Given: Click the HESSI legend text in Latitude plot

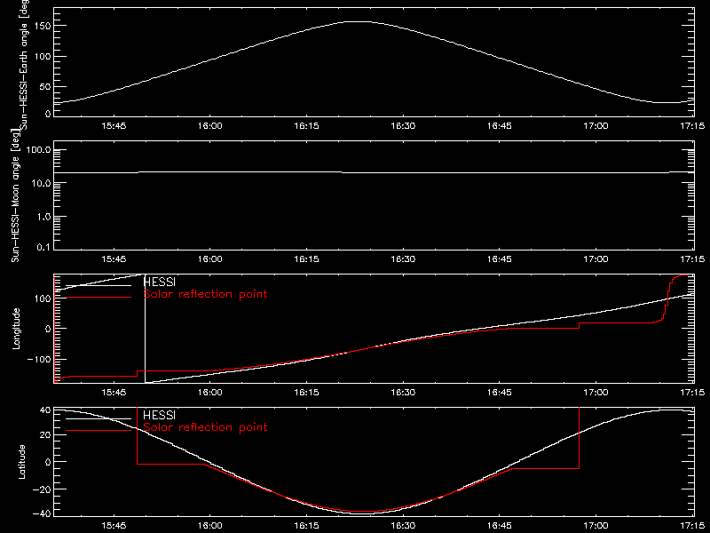Looking at the screenshot, I should (x=160, y=415).
